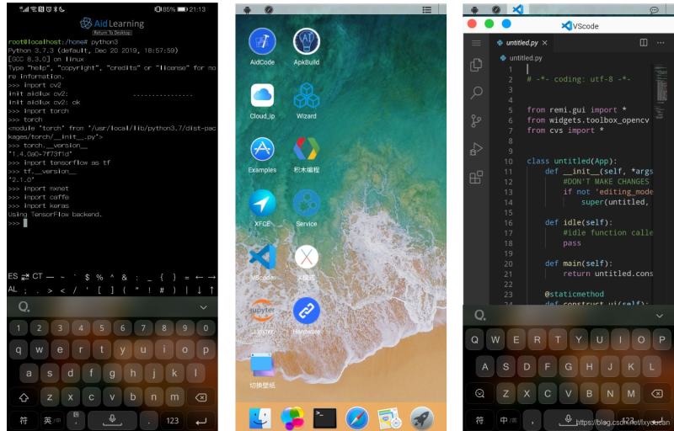Open the ApkBuild app icon

[x=307, y=41]
